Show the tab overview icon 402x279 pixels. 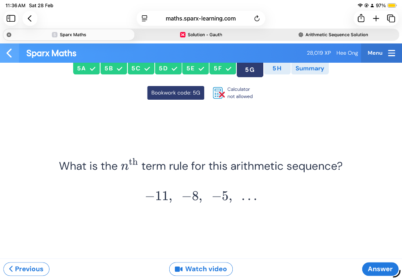pos(391,18)
